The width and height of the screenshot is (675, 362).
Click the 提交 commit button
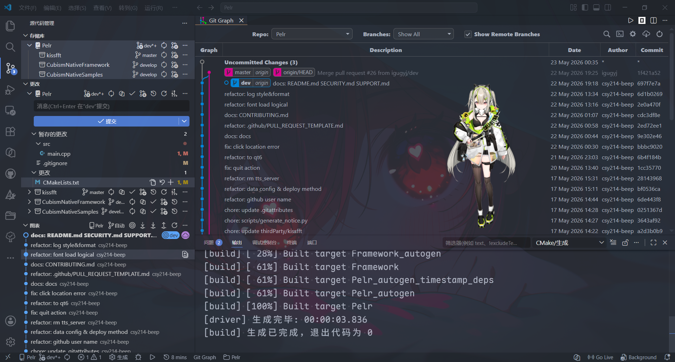pyautogui.click(x=107, y=121)
